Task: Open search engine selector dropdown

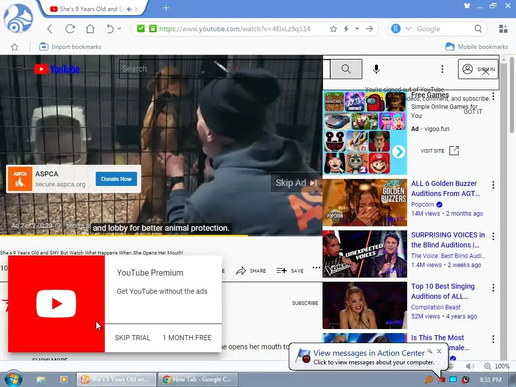Action: coord(408,29)
